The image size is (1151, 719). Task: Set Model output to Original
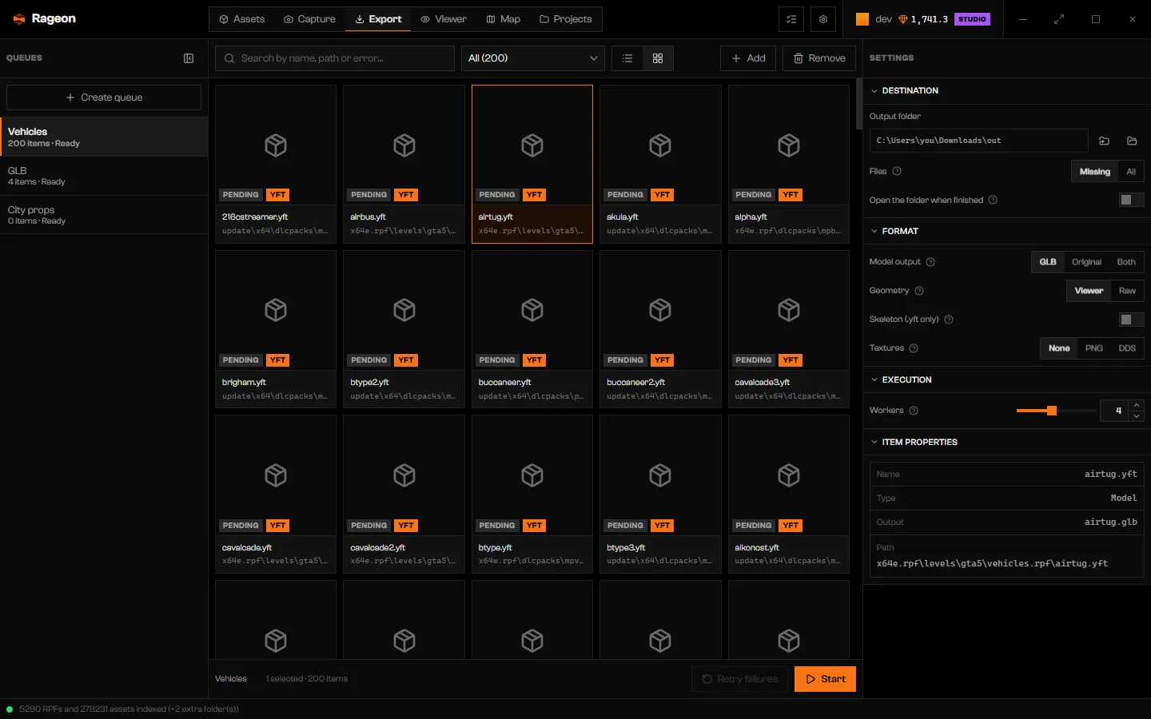1086,262
